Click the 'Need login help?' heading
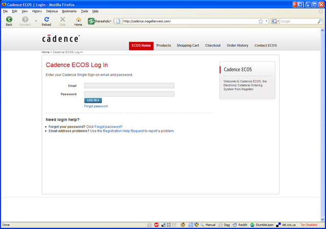This screenshot has width=326, height=229. (63, 120)
